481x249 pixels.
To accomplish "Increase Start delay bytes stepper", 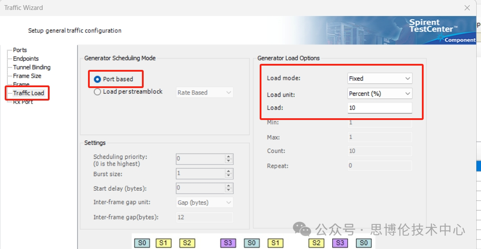I will click(x=229, y=186).
